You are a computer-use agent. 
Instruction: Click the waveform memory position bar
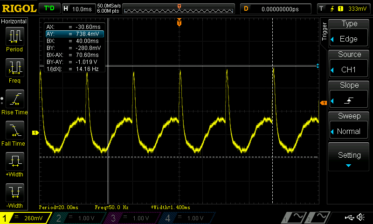(180, 9)
